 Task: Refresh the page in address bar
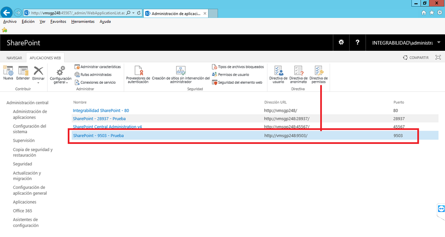coord(139,13)
